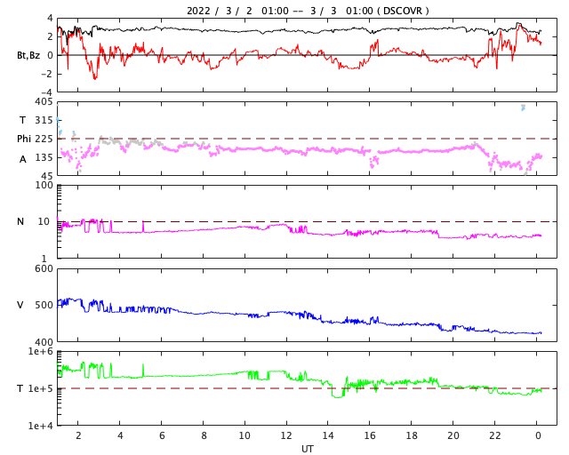Click the '0' hour tick at the x-axis end

[538, 435]
